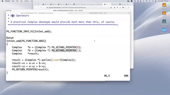Click 'A practical Complex datatype' comment line
The height and width of the screenshot is (95, 170).
pos(61,22)
